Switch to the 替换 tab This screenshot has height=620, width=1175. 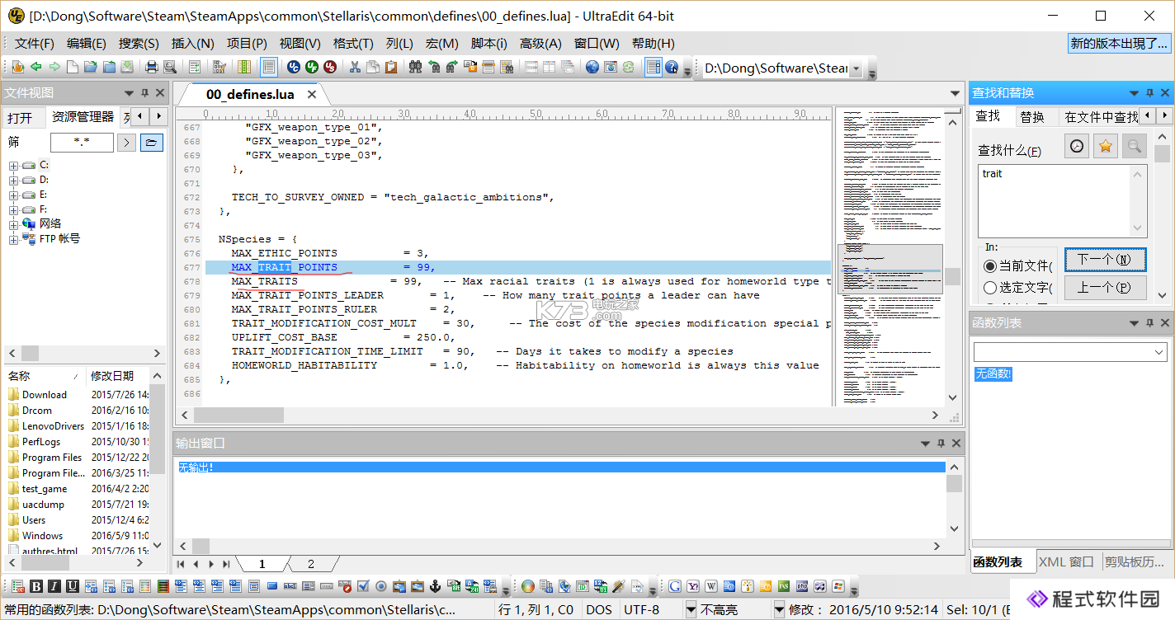coord(1032,117)
